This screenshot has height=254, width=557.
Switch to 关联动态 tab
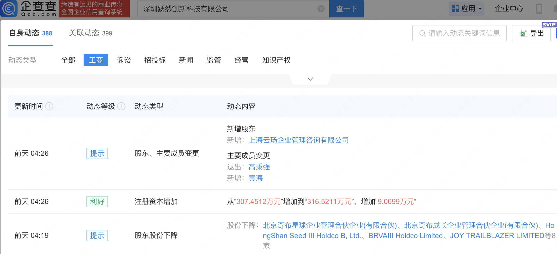[90, 33]
